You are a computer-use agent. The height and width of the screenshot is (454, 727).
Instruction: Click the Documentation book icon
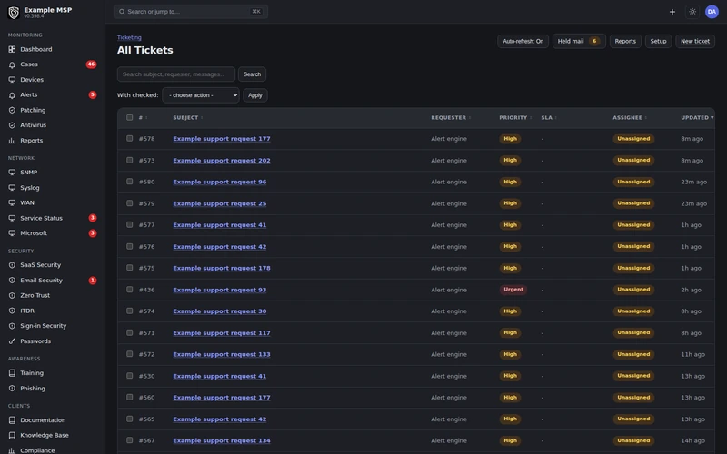pyautogui.click(x=12, y=420)
